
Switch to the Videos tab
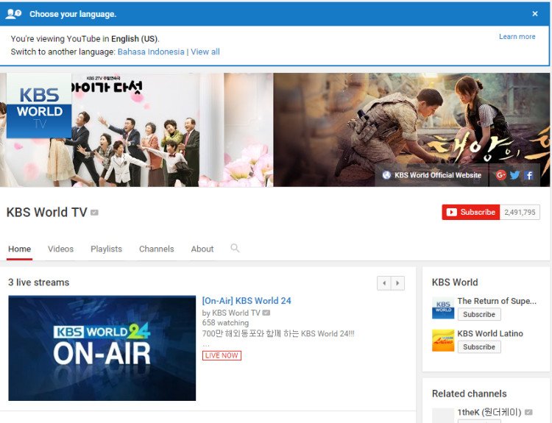click(x=60, y=249)
